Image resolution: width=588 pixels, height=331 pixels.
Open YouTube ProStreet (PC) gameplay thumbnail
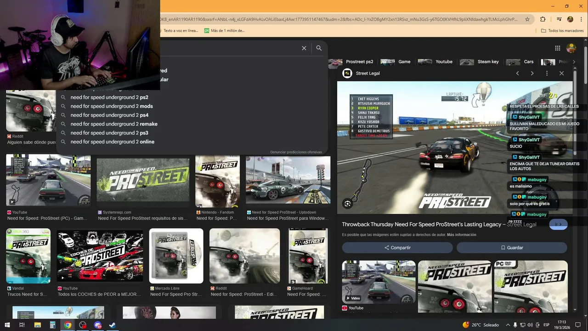[48, 180]
